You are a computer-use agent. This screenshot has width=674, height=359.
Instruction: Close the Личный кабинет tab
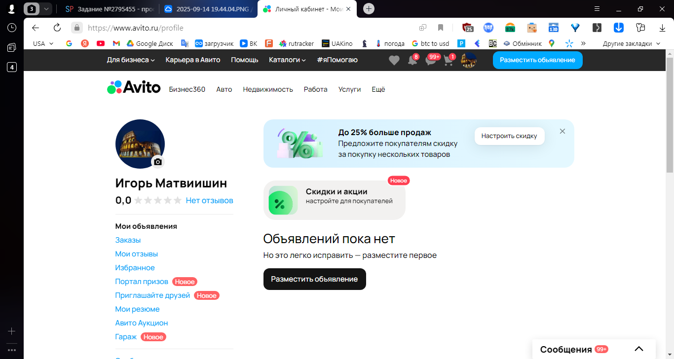[348, 9]
